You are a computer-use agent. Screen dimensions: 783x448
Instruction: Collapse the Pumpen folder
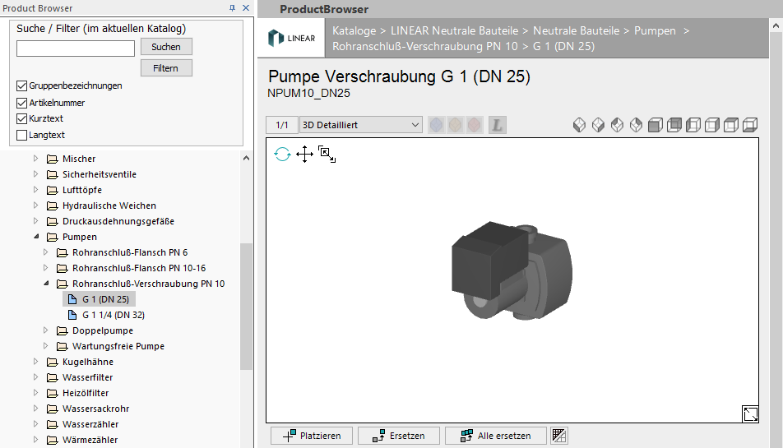coord(36,237)
